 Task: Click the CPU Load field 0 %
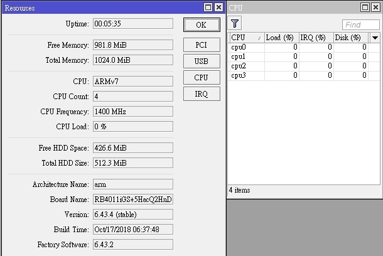[133, 126]
